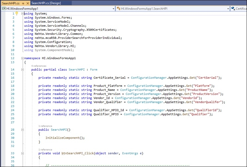Click the 'Form' base class name
Viewport: 247px width, 167px height.
(94, 70)
